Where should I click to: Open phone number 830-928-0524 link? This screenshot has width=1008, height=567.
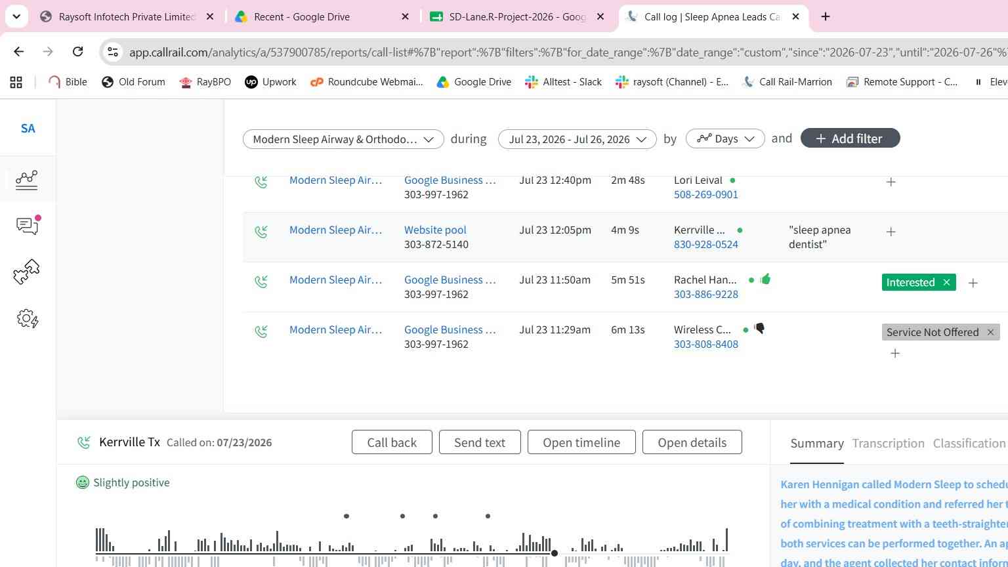(705, 244)
